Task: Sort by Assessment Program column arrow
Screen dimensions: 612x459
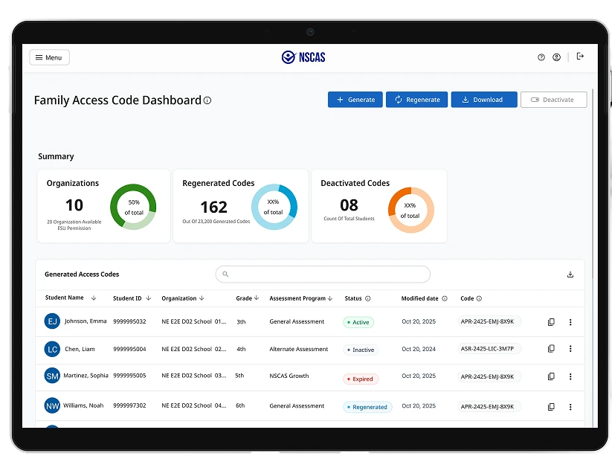Action: click(330, 298)
